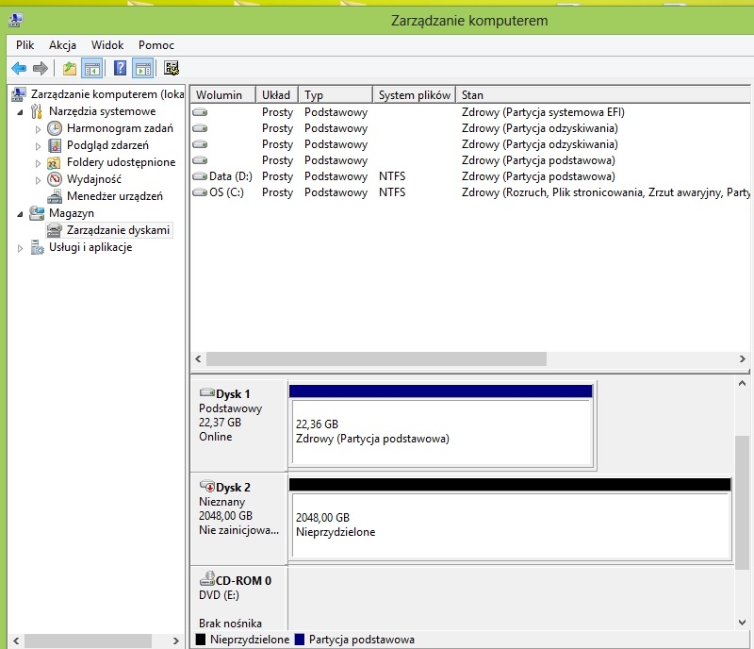The width and height of the screenshot is (754, 649).
Task: Collapse the Magazyn tree node
Action: coord(20,214)
